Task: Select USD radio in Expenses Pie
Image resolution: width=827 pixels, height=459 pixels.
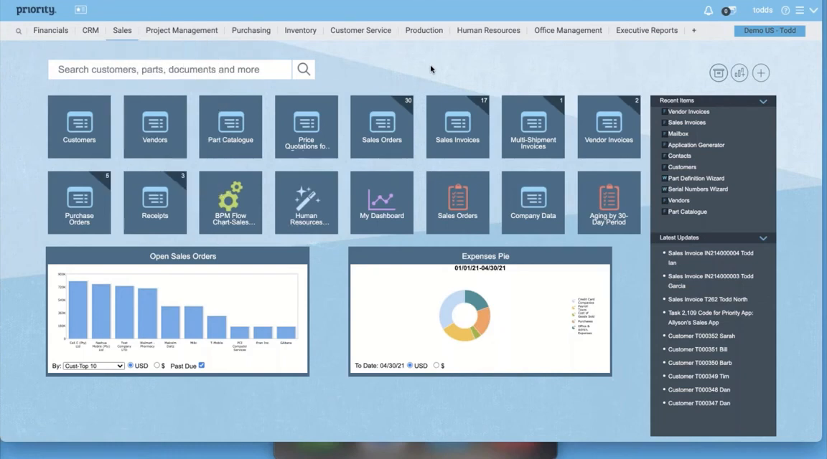Action: pos(410,364)
